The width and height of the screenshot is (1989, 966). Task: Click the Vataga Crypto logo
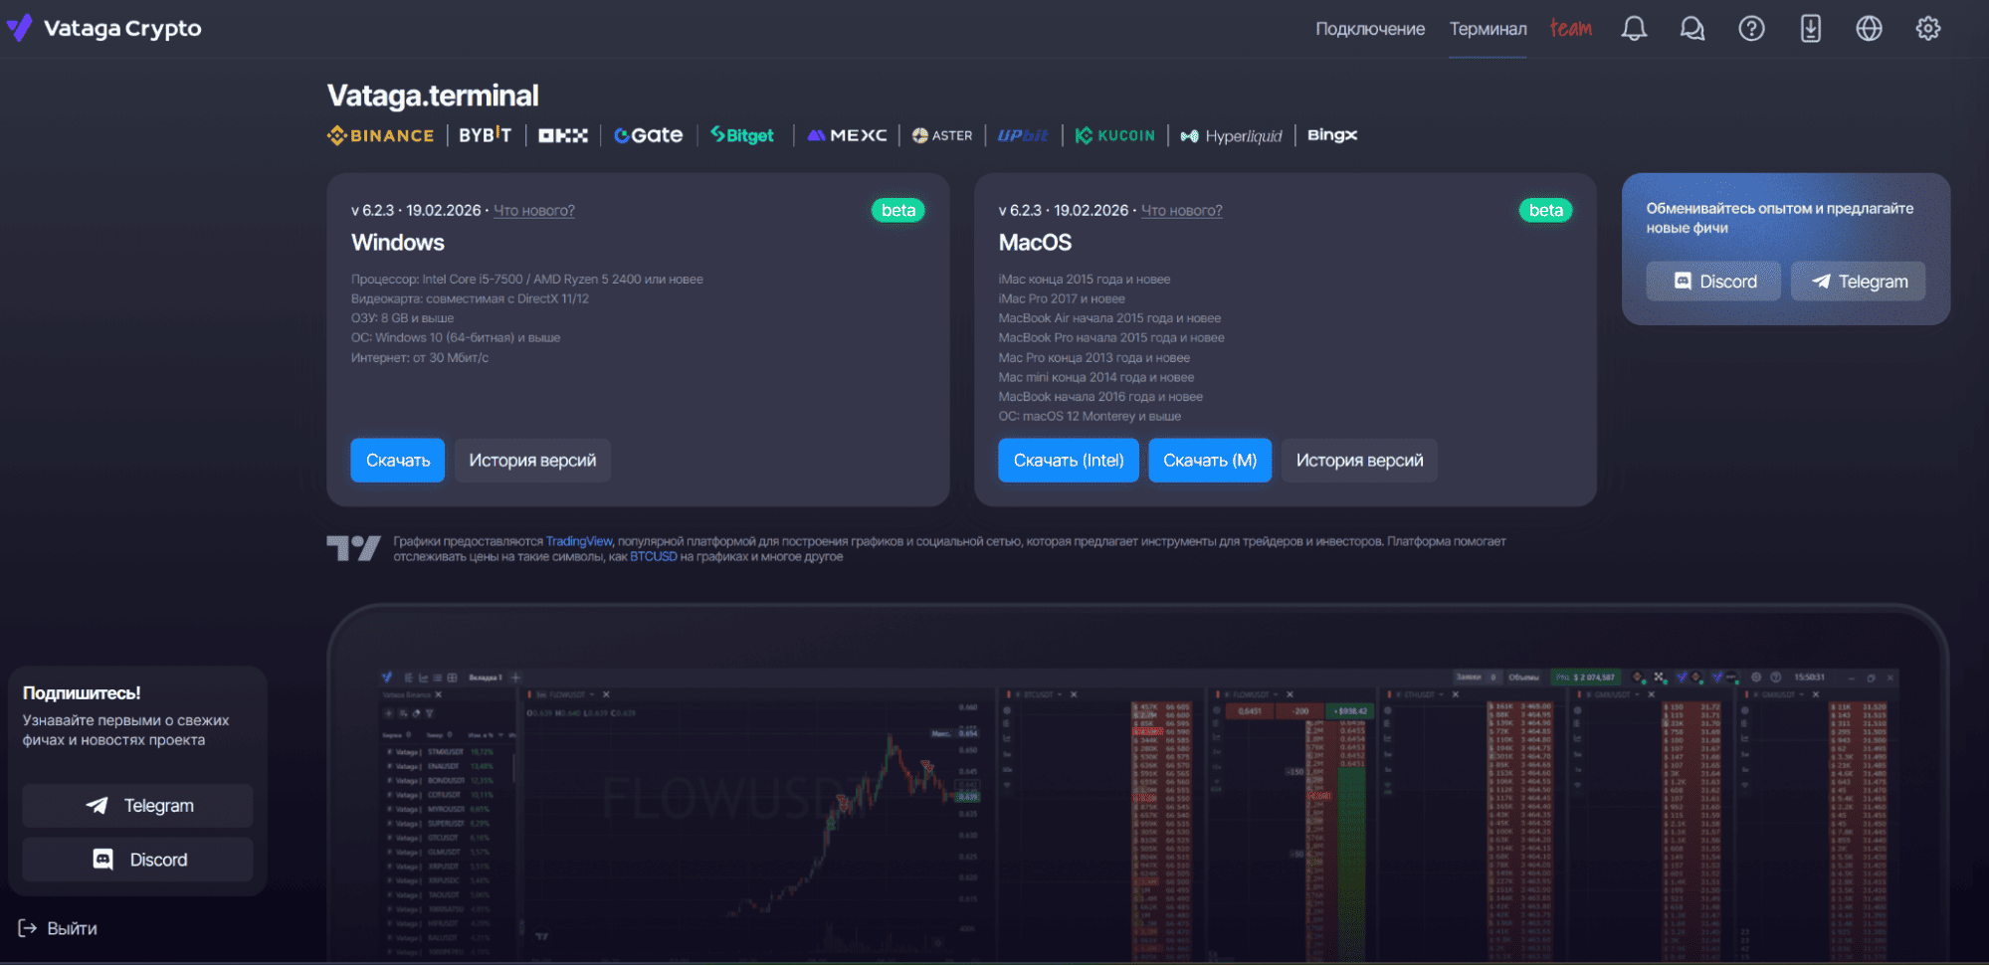point(103,28)
